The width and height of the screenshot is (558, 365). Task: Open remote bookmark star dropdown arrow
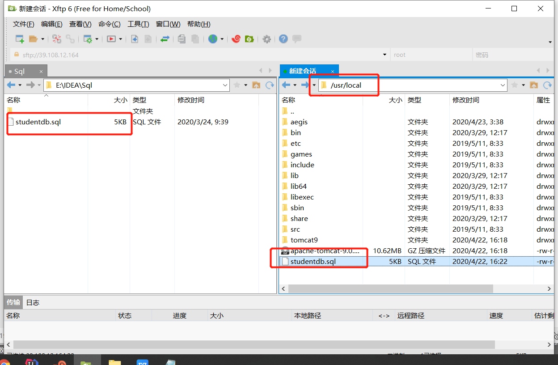click(x=523, y=85)
